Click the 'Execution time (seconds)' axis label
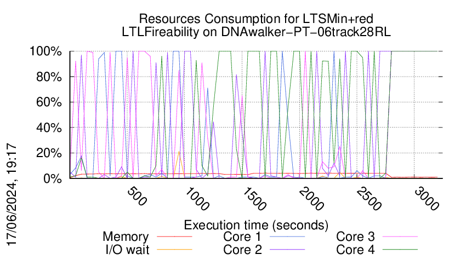This screenshot has height=260, width=466. click(256, 225)
